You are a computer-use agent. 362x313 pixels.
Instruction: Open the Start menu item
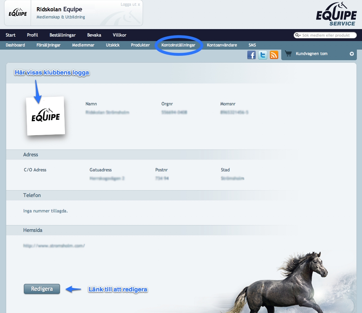(11, 35)
